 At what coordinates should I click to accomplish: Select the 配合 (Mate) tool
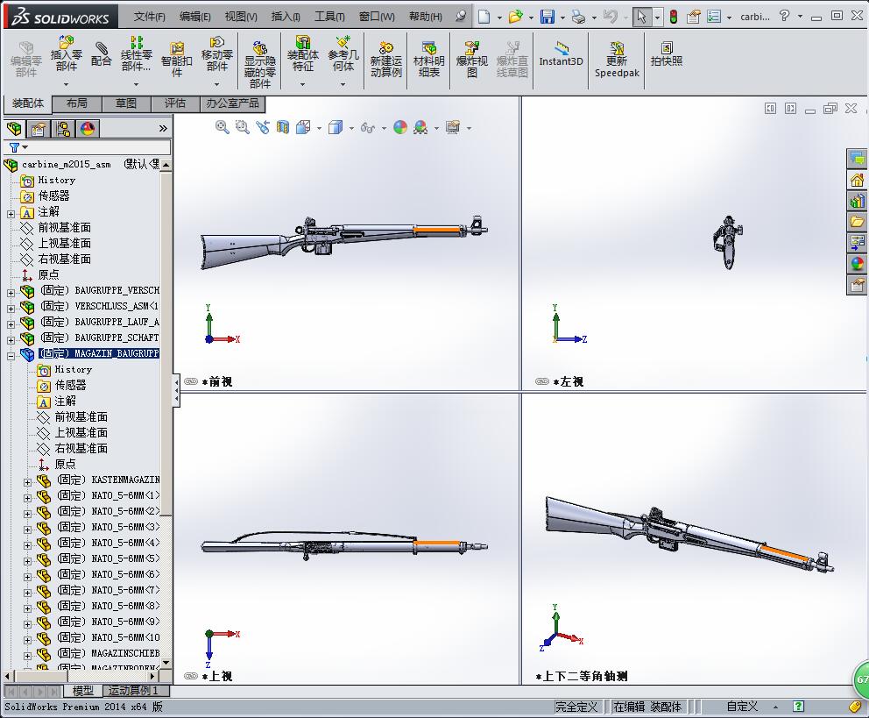coord(101,53)
